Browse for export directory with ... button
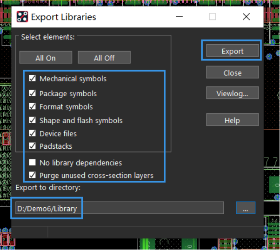280x250 pixels. pyautogui.click(x=246, y=208)
